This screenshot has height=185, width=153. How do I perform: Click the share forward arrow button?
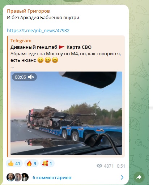tap(139, 177)
